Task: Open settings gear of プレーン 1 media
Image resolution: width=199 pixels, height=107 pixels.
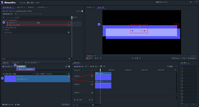Action: pos(69,76)
